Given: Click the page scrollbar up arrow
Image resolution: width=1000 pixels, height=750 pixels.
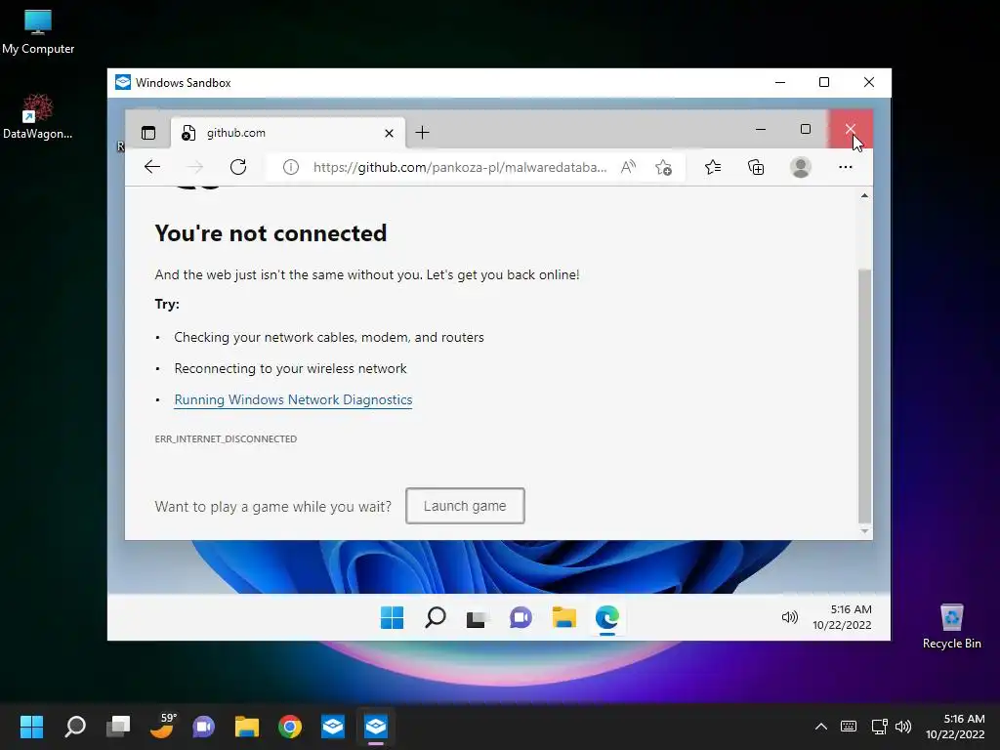Looking at the screenshot, I should click(x=865, y=195).
